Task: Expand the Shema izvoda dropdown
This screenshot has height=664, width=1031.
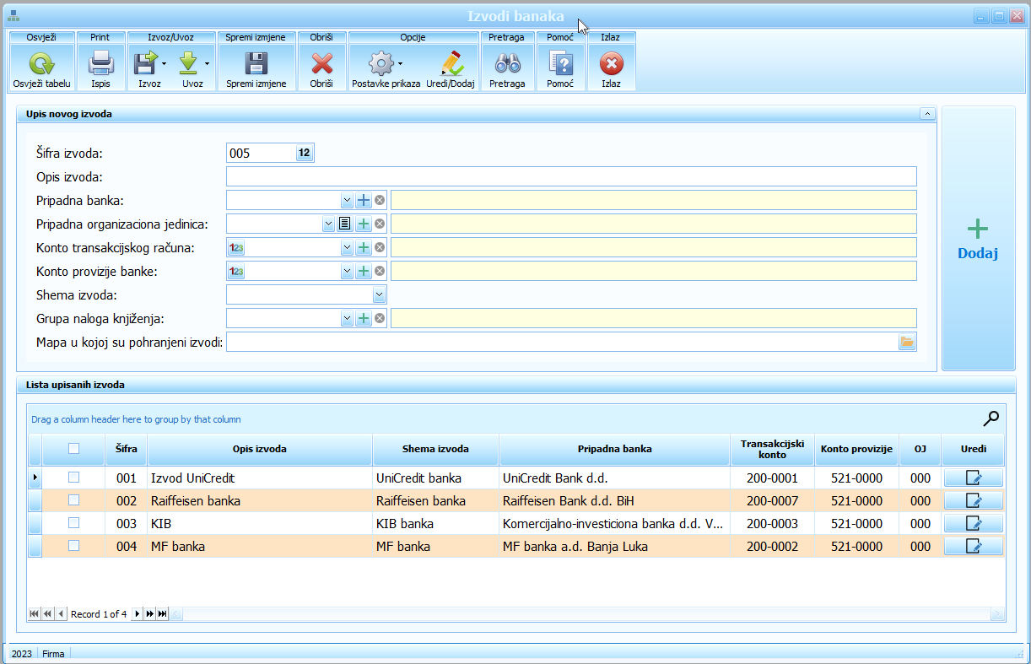Action: click(x=379, y=294)
